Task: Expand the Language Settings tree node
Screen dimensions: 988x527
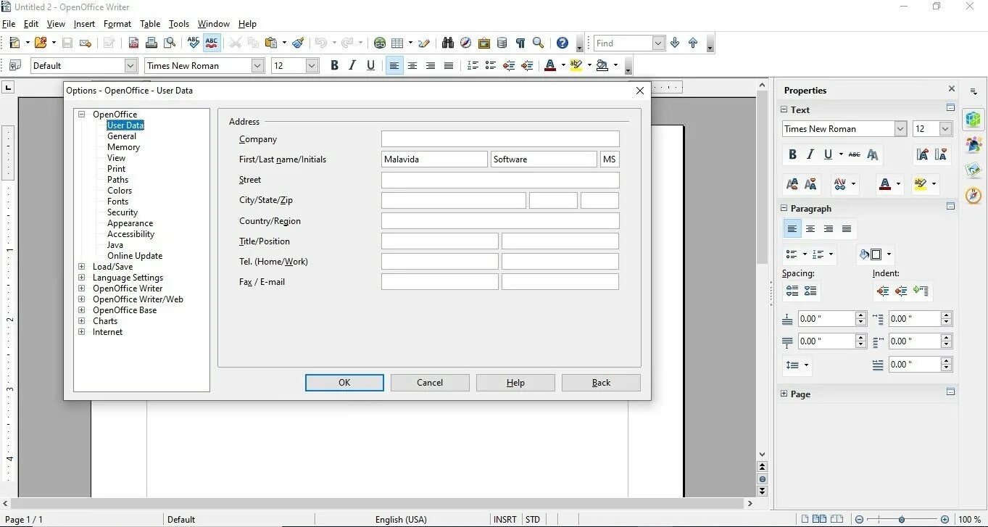Action: (81, 278)
